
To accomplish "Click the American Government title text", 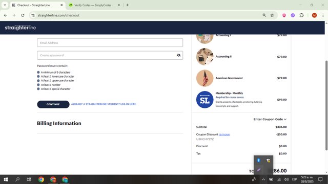I will coord(229,78).
